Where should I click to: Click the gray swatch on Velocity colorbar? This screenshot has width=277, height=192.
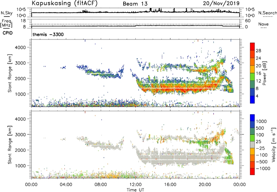[252, 145]
